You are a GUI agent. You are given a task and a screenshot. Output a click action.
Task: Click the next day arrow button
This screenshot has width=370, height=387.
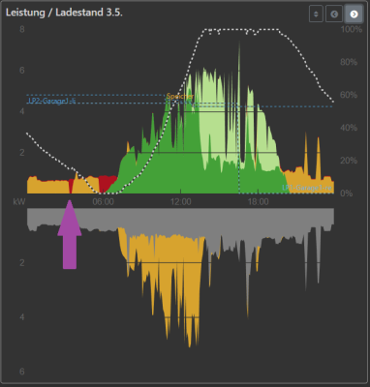click(x=354, y=15)
